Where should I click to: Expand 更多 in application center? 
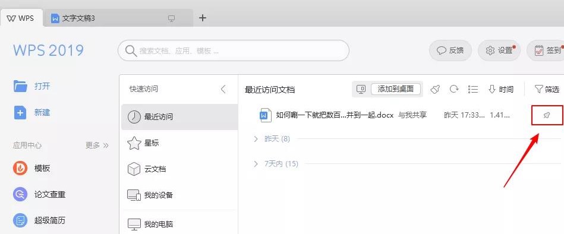click(x=97, y=146)
